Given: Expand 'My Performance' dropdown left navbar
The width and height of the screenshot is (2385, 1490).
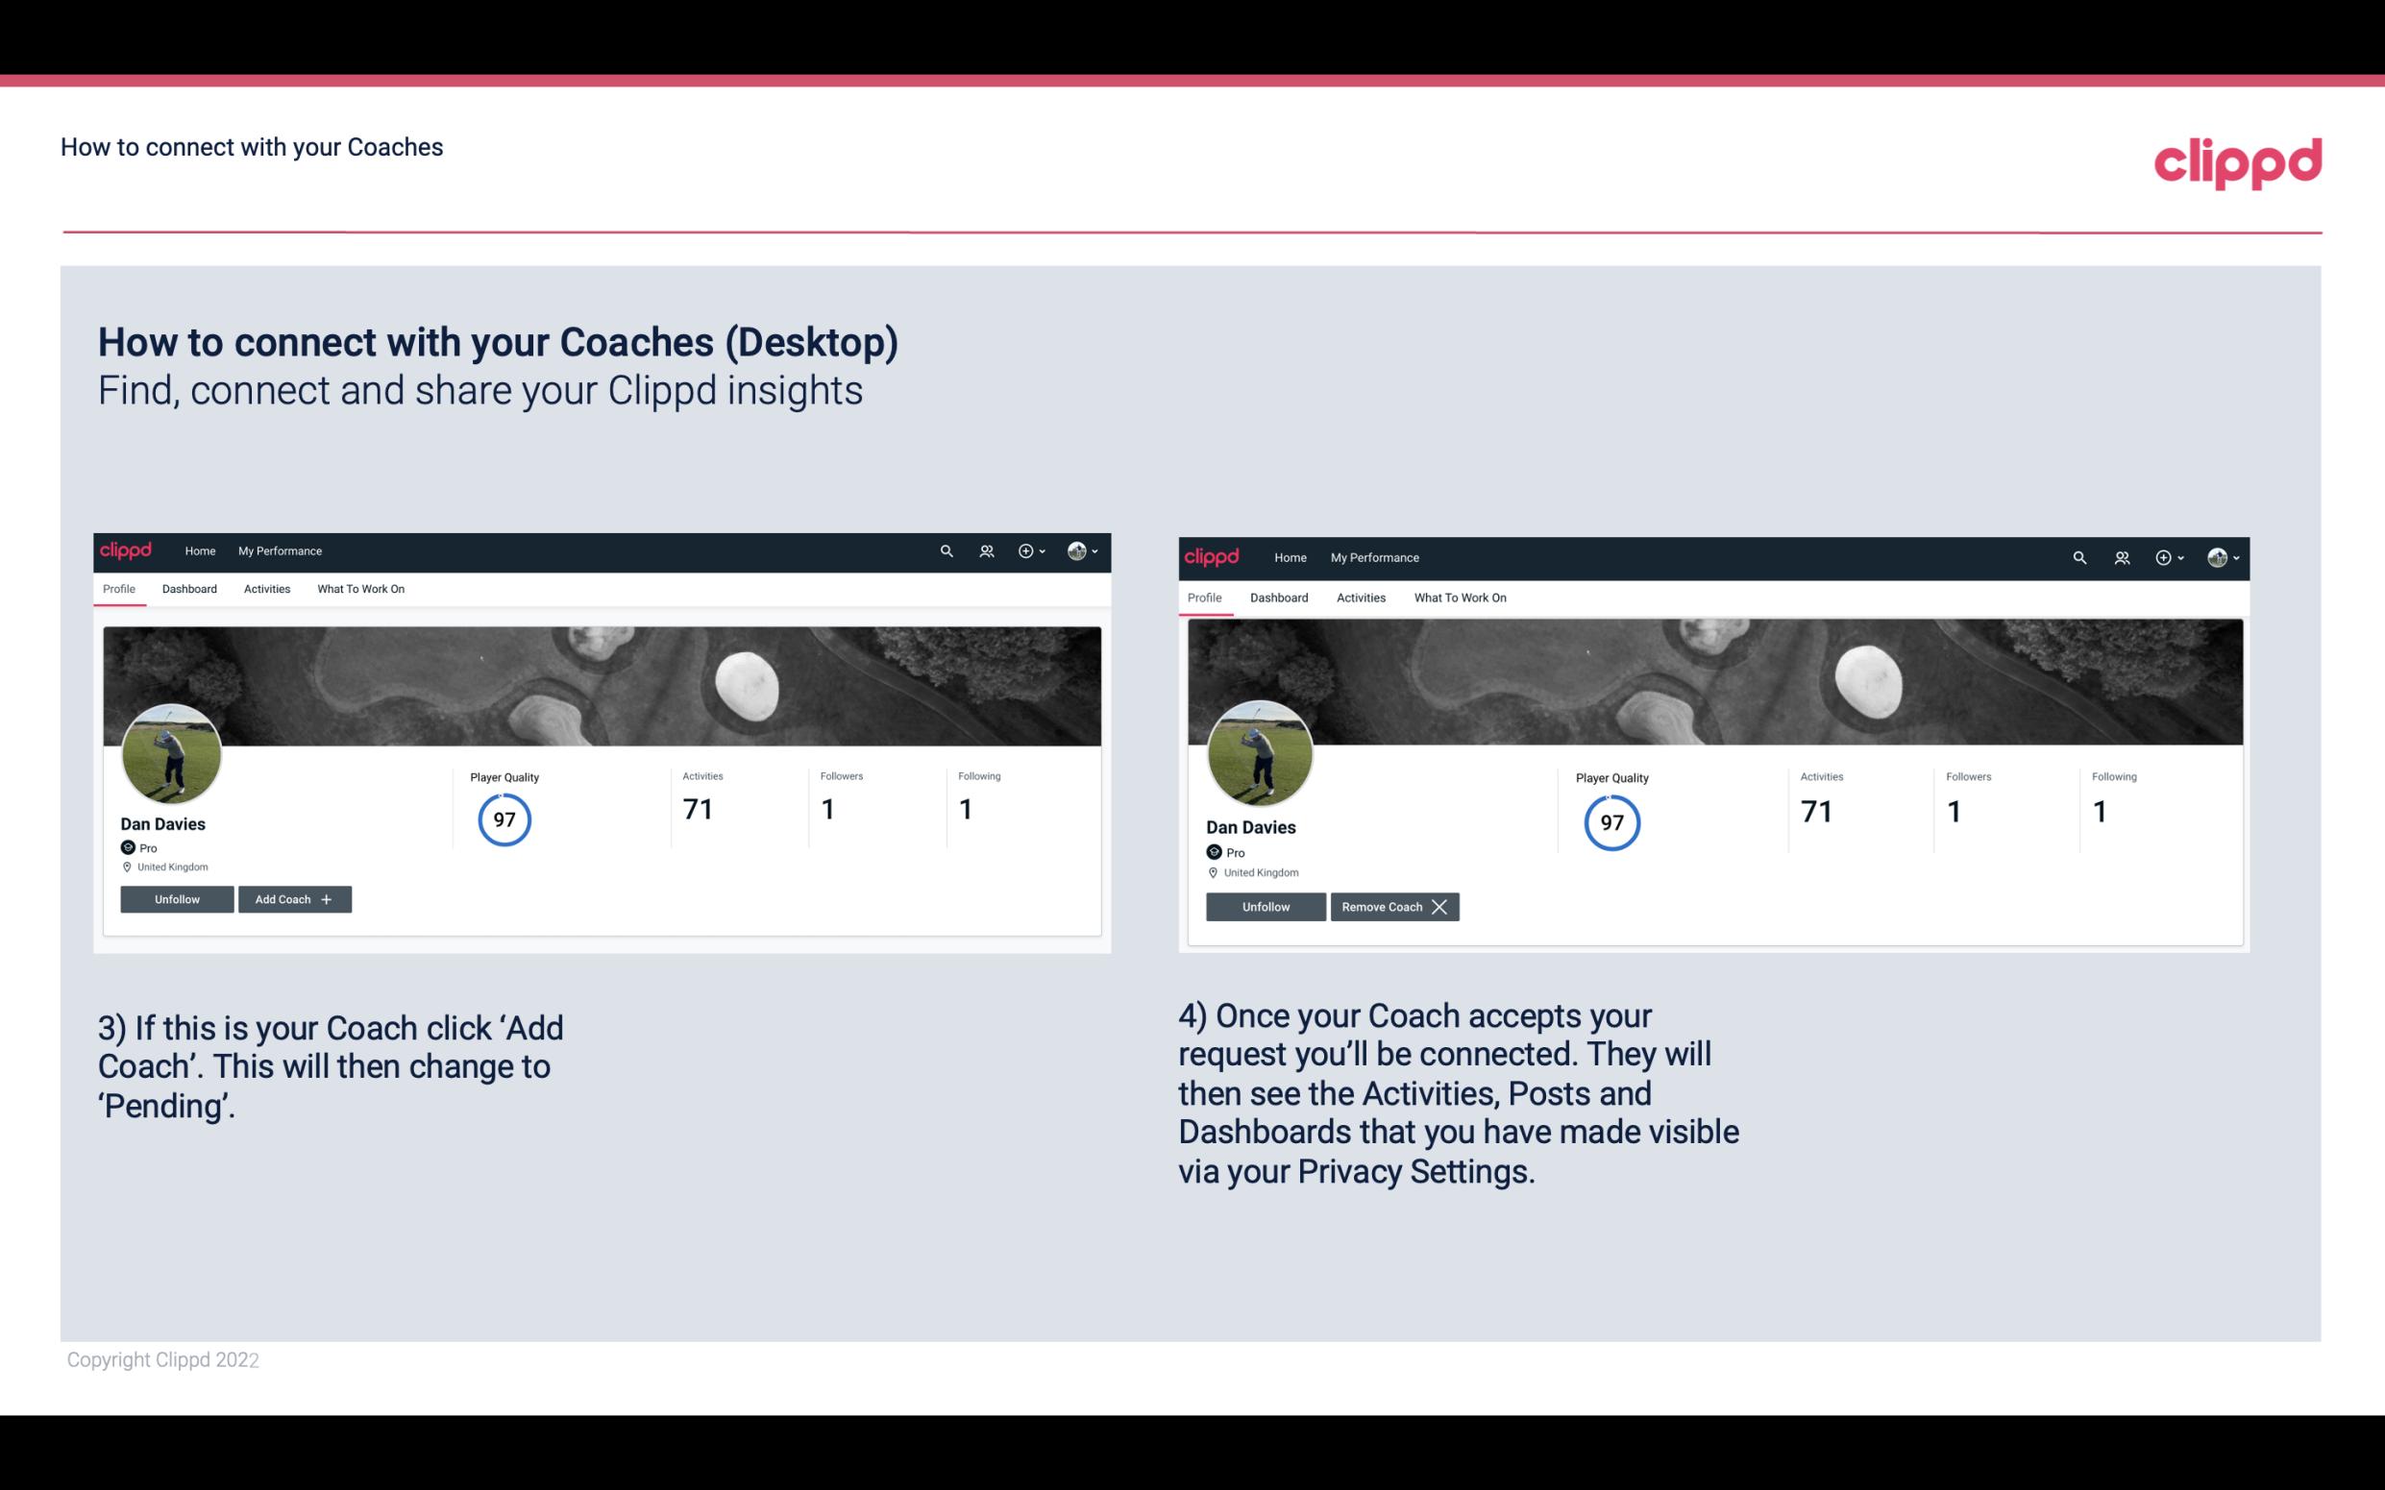Looking at the screenshot, I should [x=280, y=550].
